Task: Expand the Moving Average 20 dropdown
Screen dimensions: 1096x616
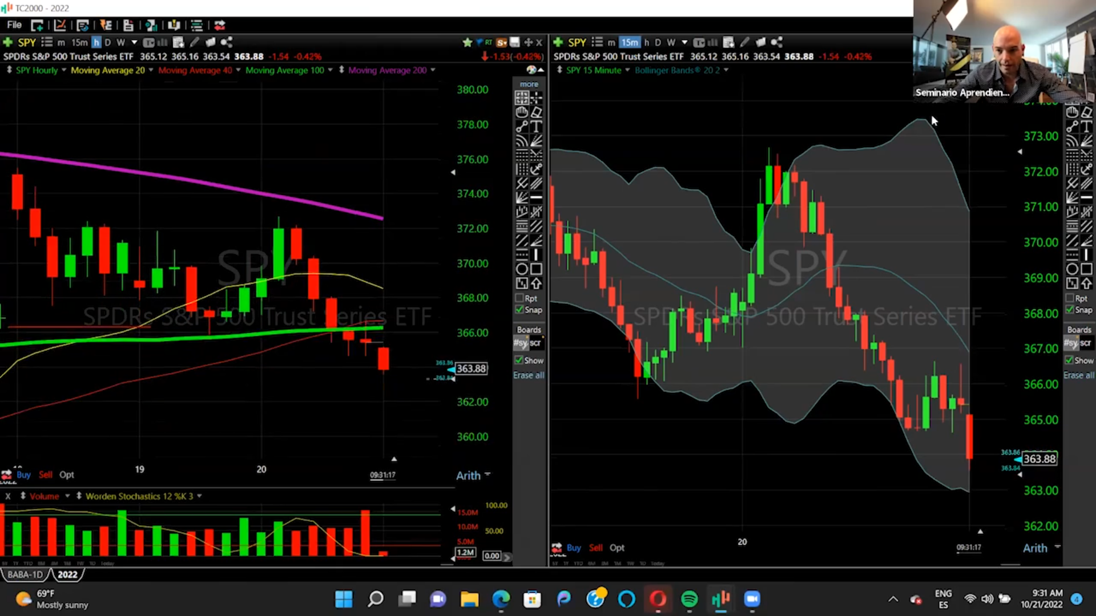Action: point(151,70)
